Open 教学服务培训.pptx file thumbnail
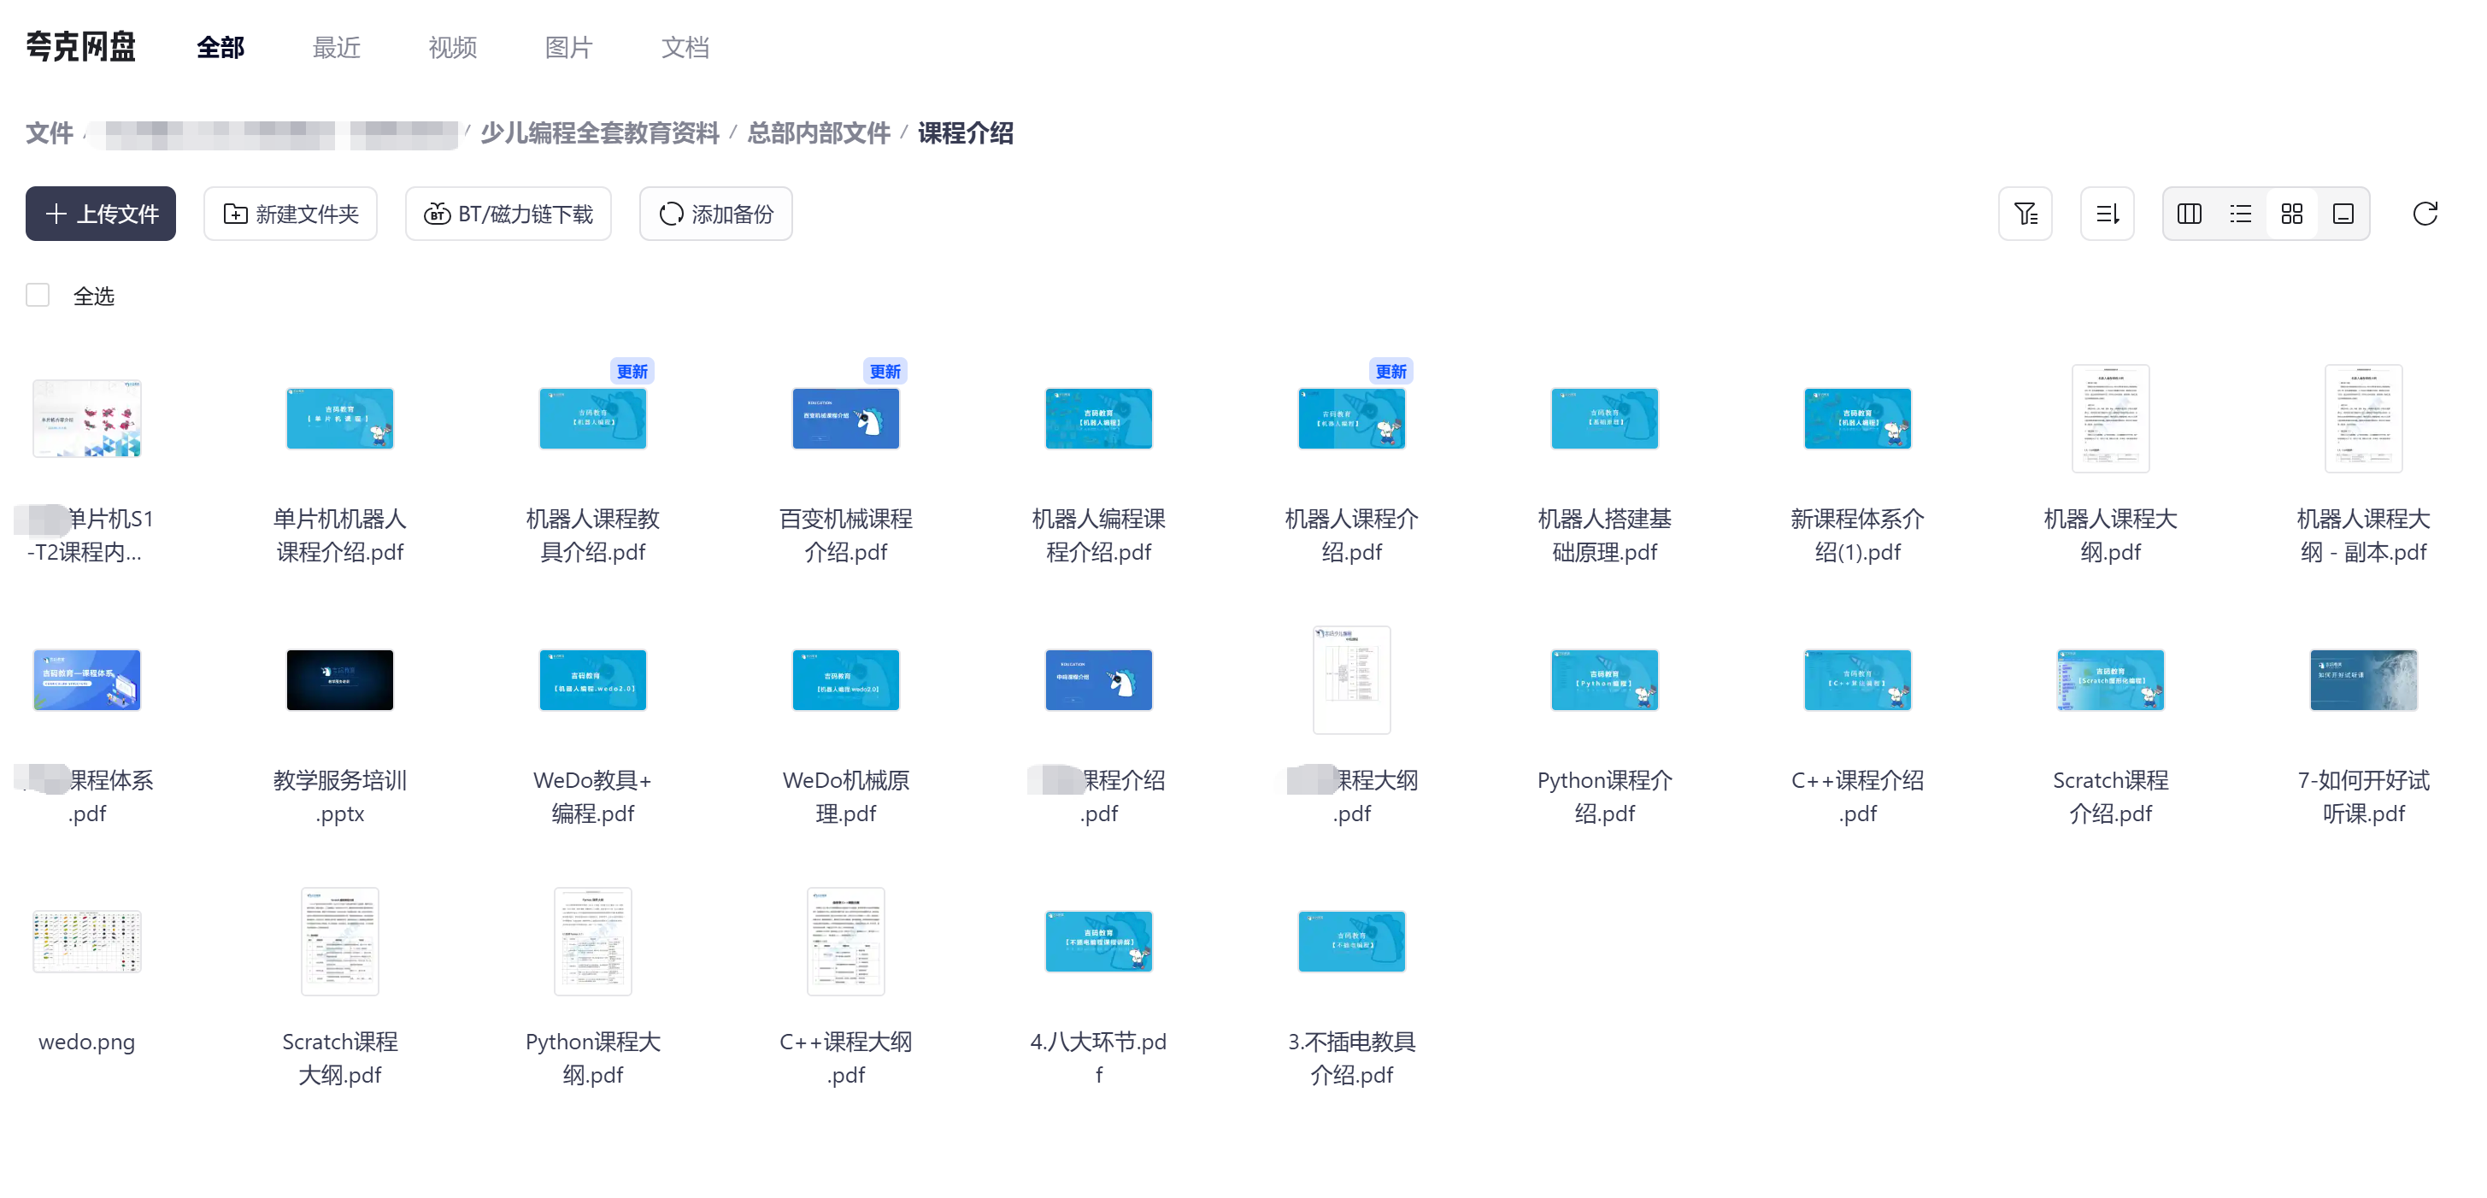The image size is (2487, 1198). [x=340, y=680]
